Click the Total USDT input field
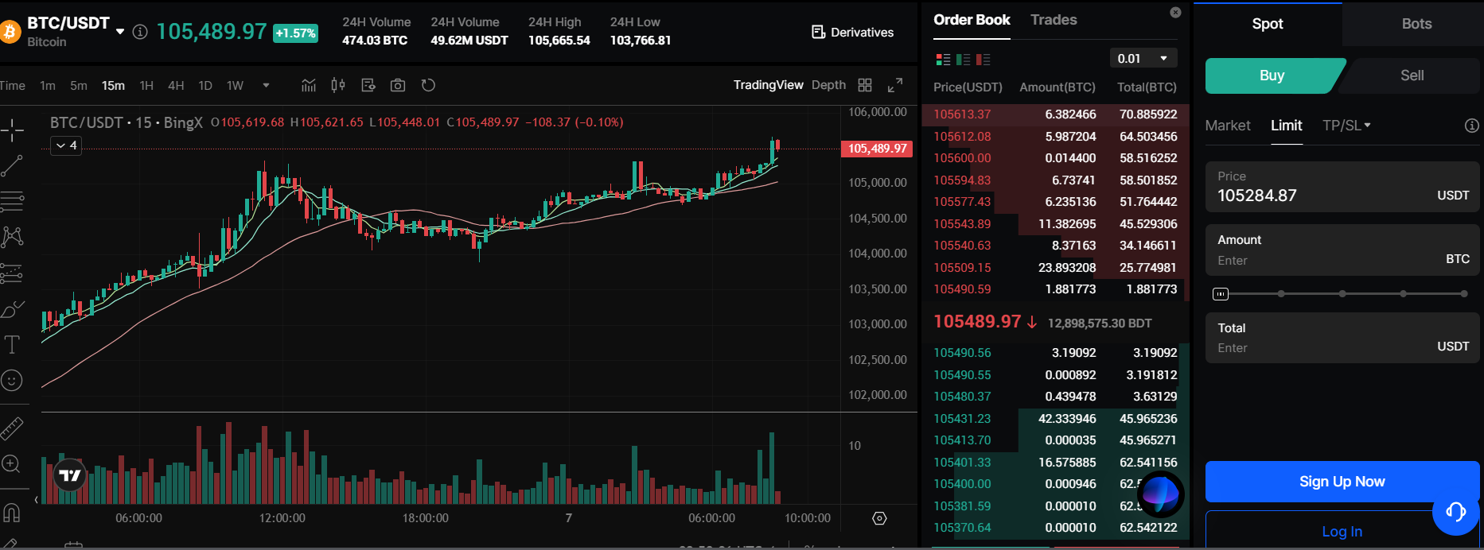The width and height of the screenshot is (1484, 550). (x=1342, y=338)
